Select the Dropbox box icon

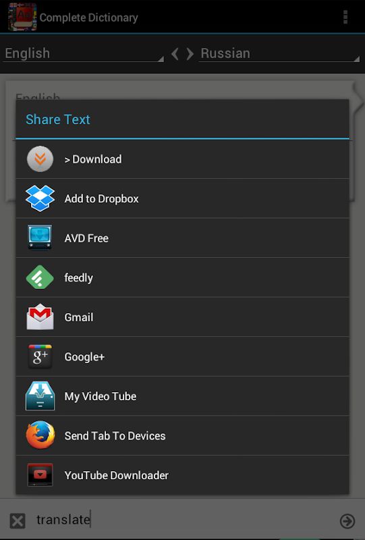click(40, 198)
